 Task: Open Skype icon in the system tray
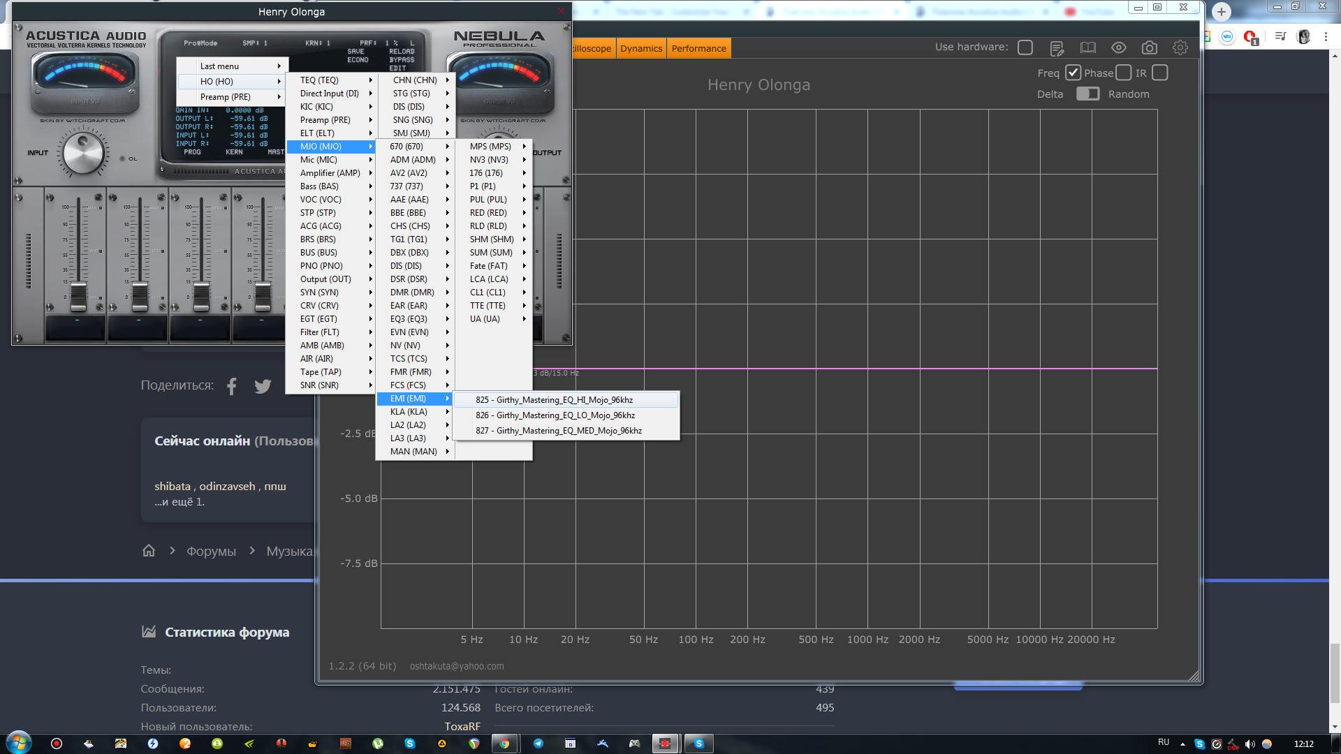tap(1199, 744)
